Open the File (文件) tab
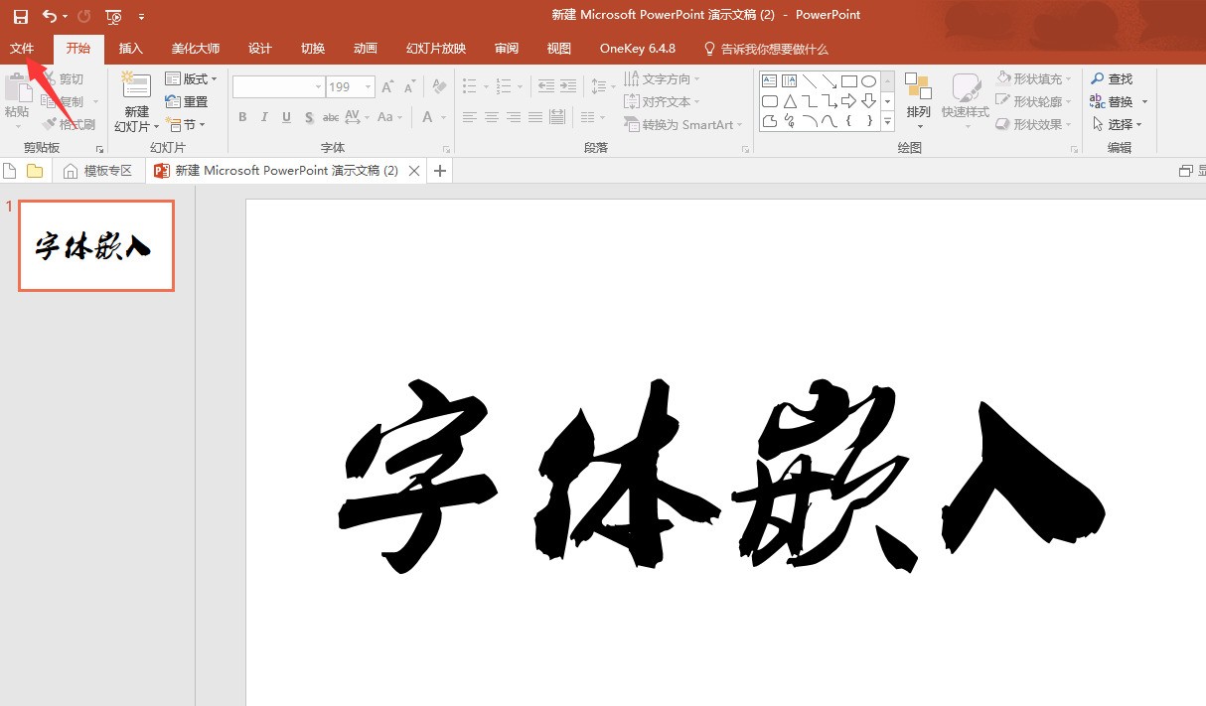Screen dimensions: 1206x706 (22, 49)
